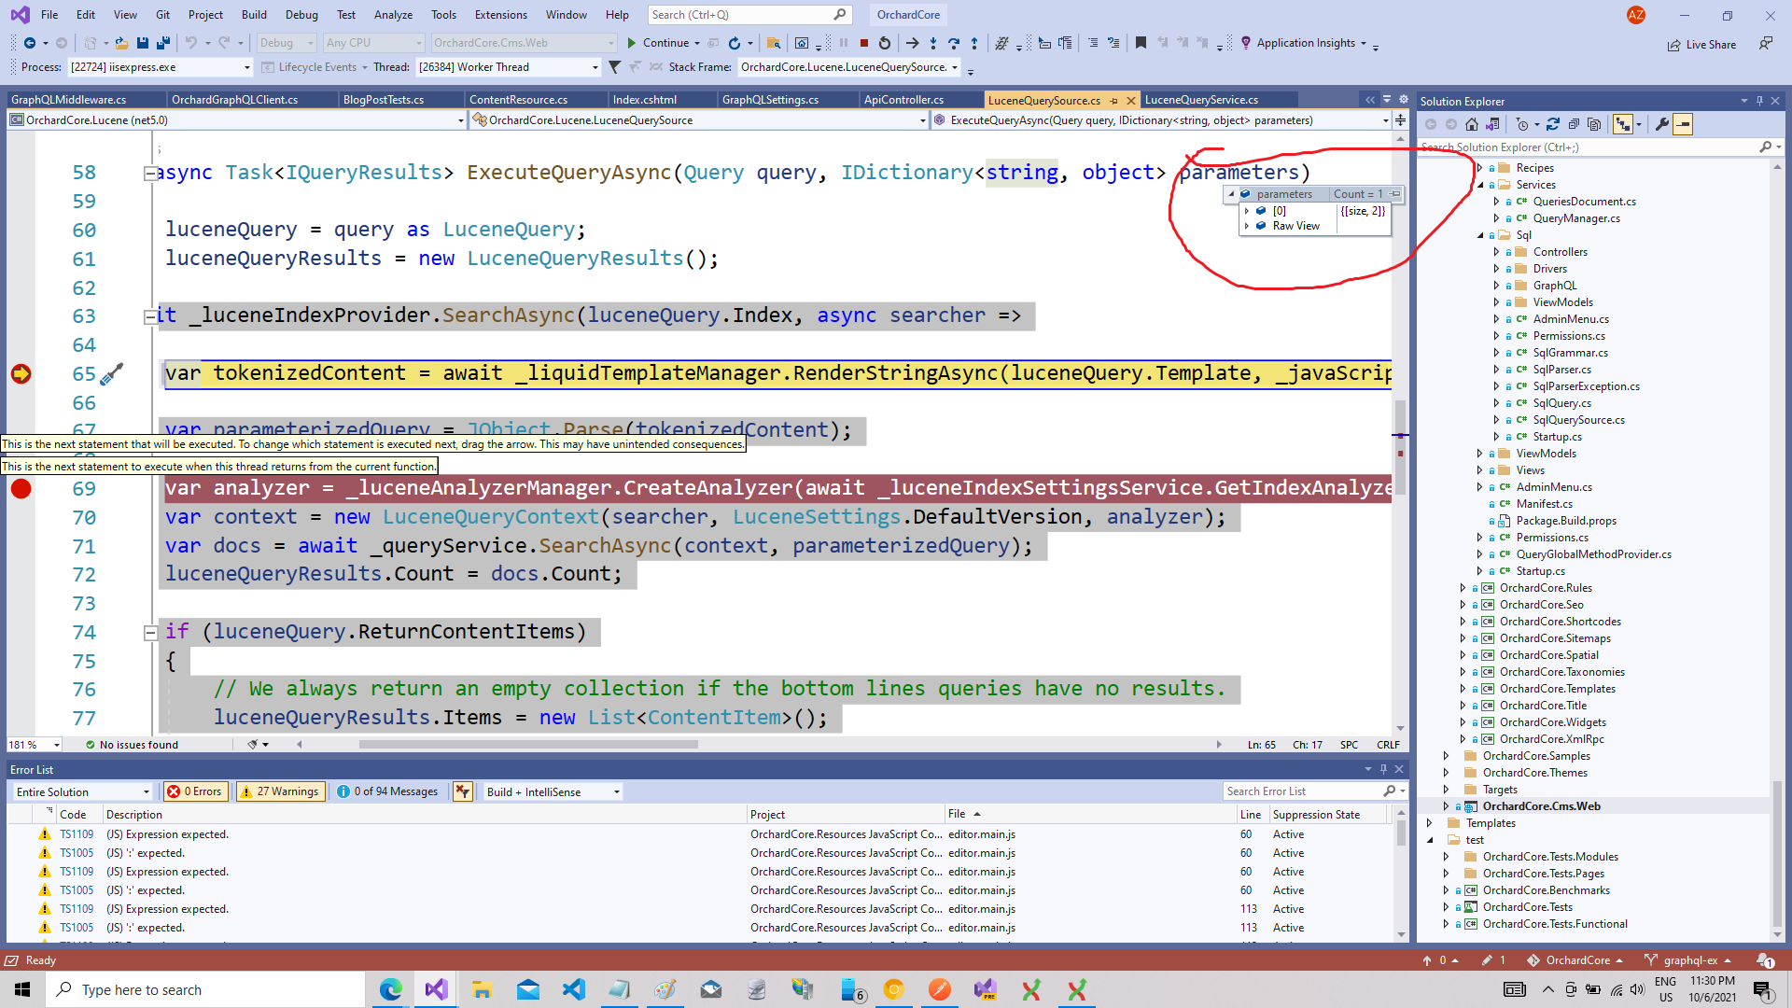
Task: Refresh the Solution Explorer
Action: coord(1553,124)
